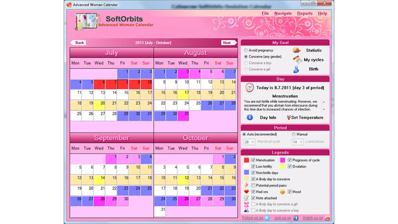
Task: Open the YouTube Watch us icon
Action: pos(327,218)
